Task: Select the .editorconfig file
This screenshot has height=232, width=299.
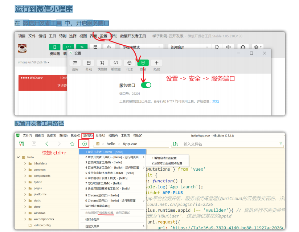Action: 42,225
